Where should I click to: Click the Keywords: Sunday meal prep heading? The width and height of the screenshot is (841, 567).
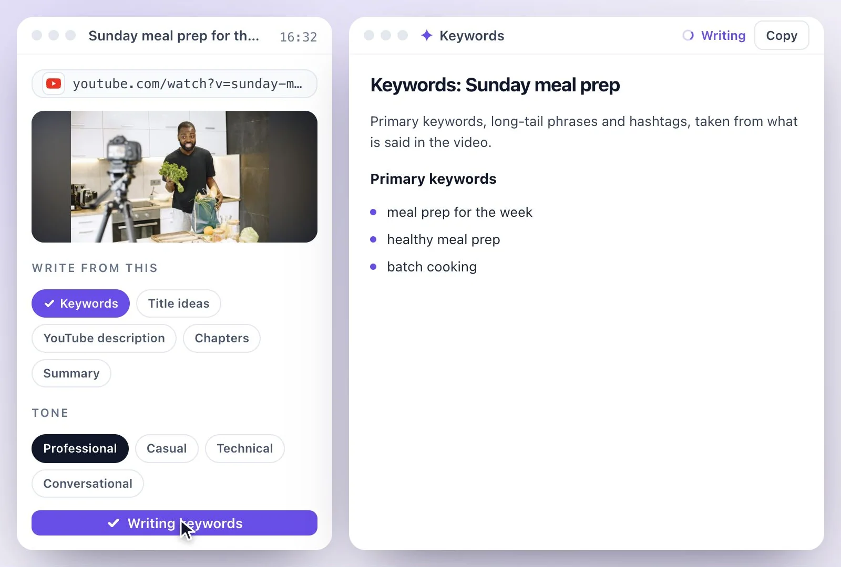(x=495, y=85)
